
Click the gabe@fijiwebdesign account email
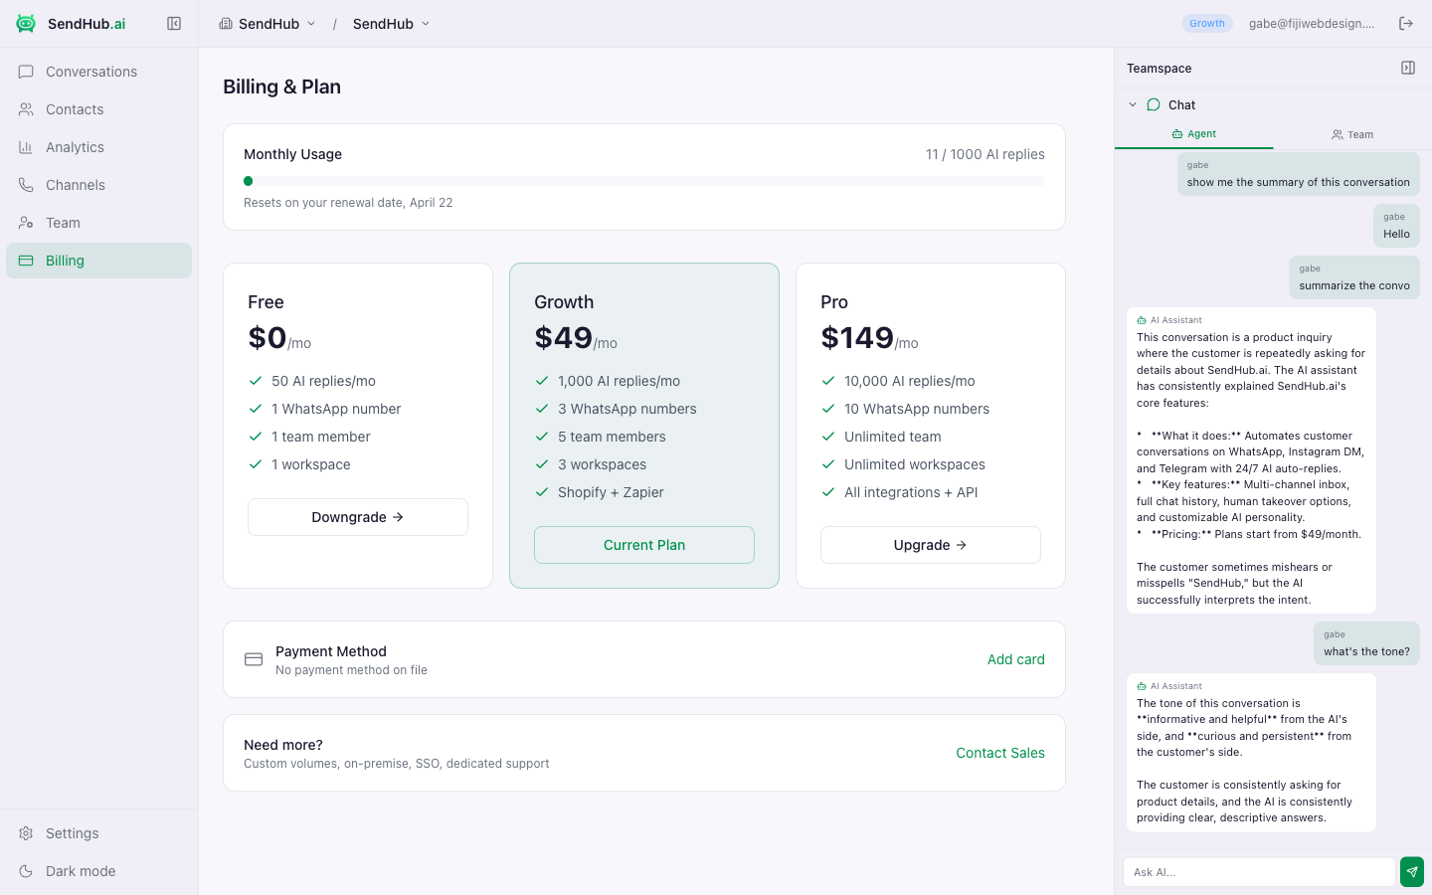coord(1312,24)
